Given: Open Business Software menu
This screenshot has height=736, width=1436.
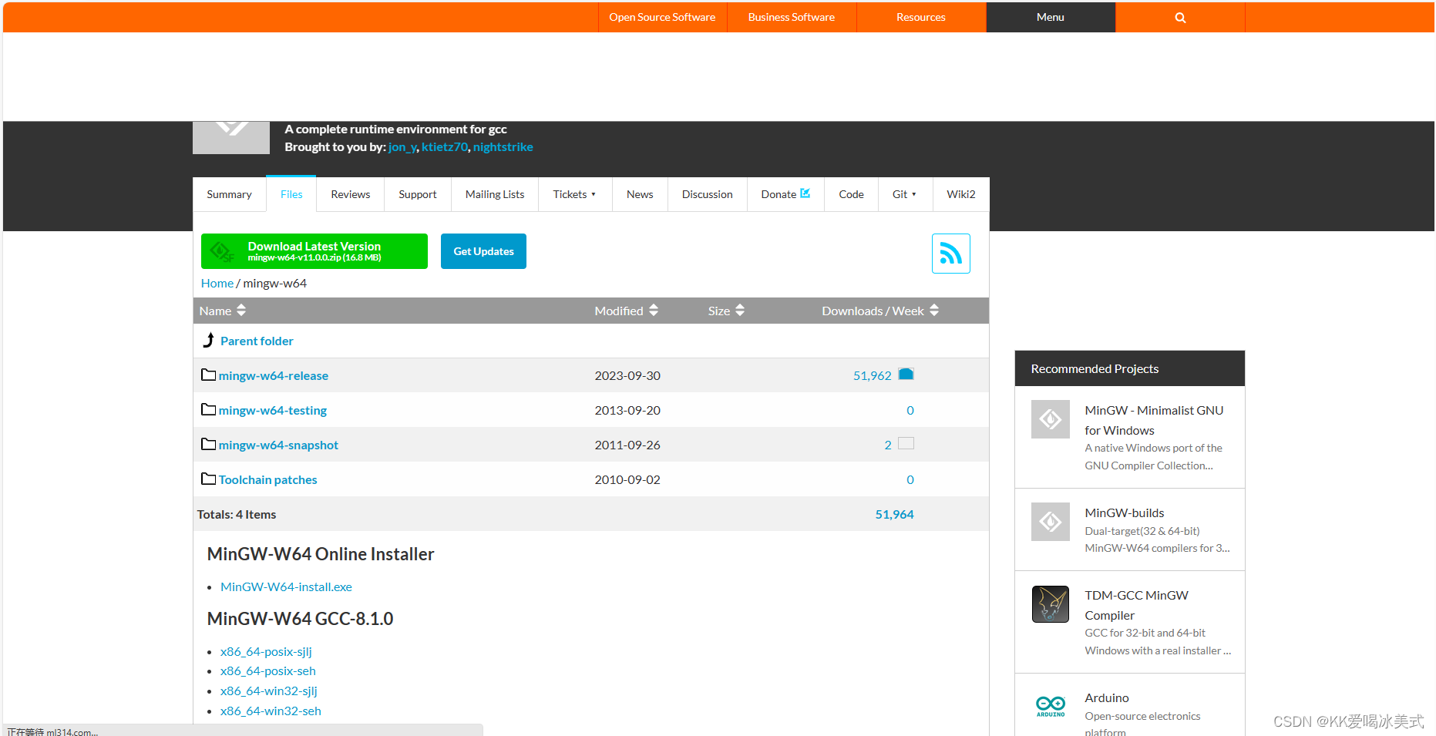Looking at the screenshot, I should point(792,17).
